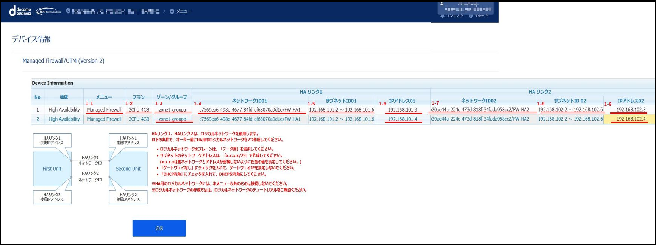656x245 pixels.
Task: Select the デバイス情報 page heading
Action: (x=31, y=39)
